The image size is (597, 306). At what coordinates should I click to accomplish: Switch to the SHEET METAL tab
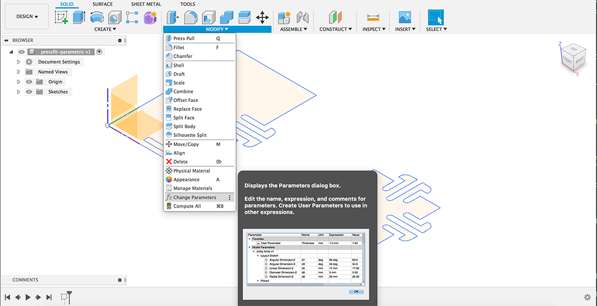point(146,4)
